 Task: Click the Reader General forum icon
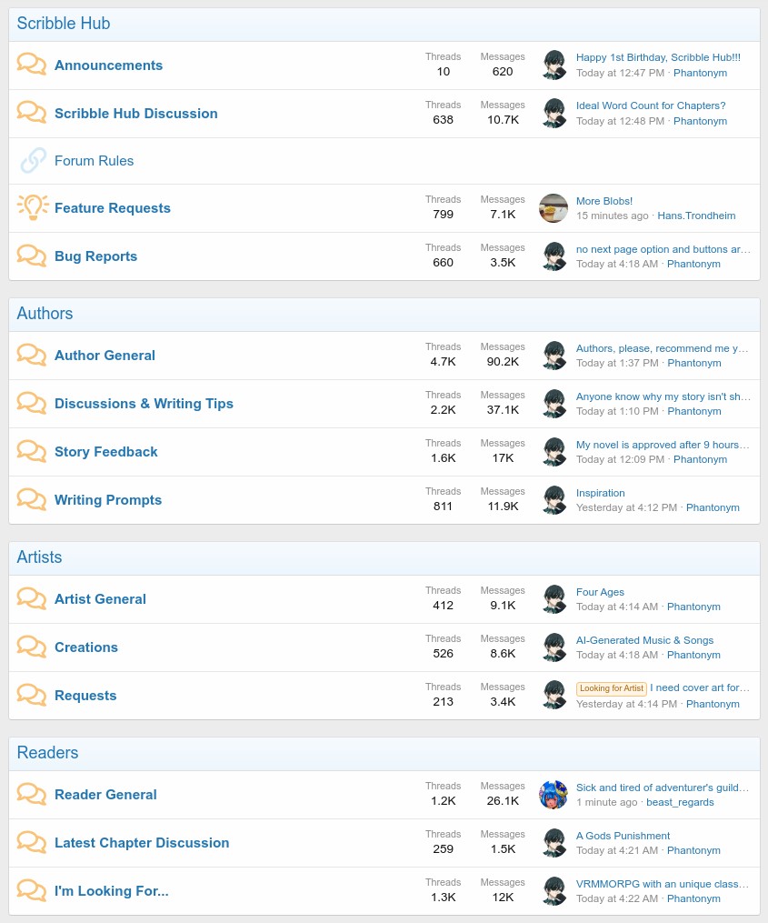coord(32,795)
